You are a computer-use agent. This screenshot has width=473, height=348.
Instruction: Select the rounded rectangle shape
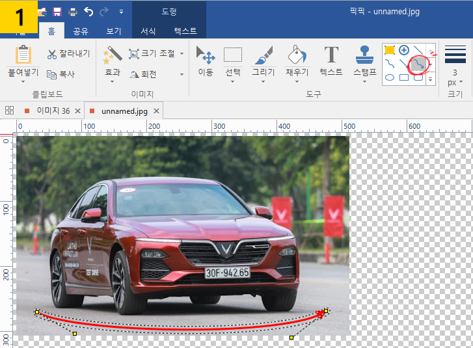pyautogui.click(x=418, y=78)
